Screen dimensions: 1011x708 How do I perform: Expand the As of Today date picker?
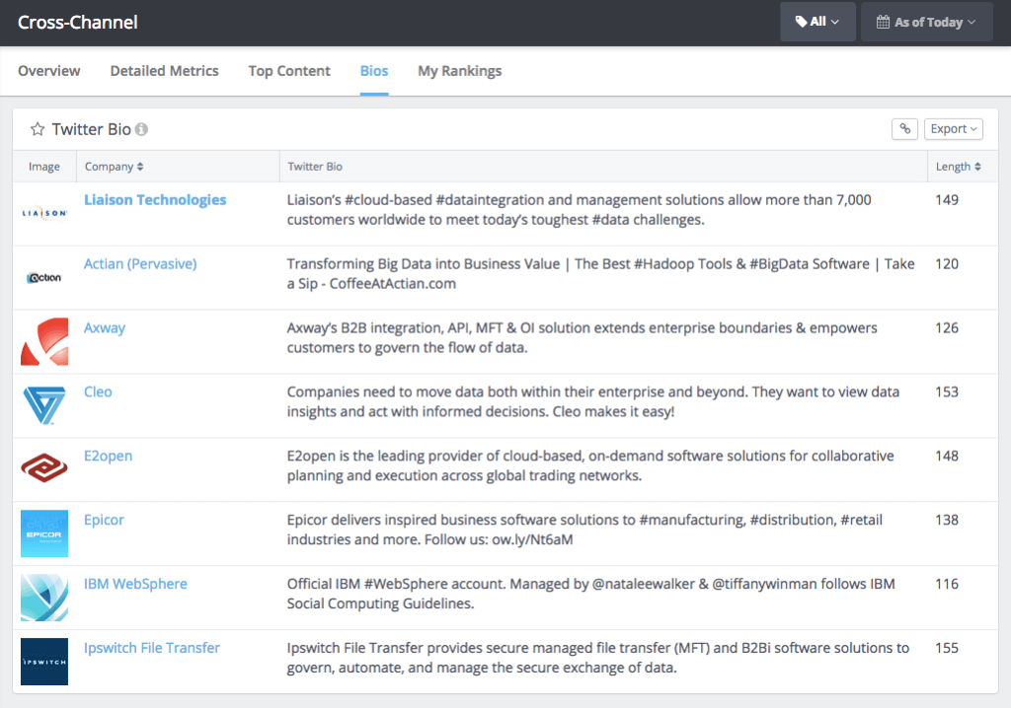pyautogui.click(x=926, y=22)
